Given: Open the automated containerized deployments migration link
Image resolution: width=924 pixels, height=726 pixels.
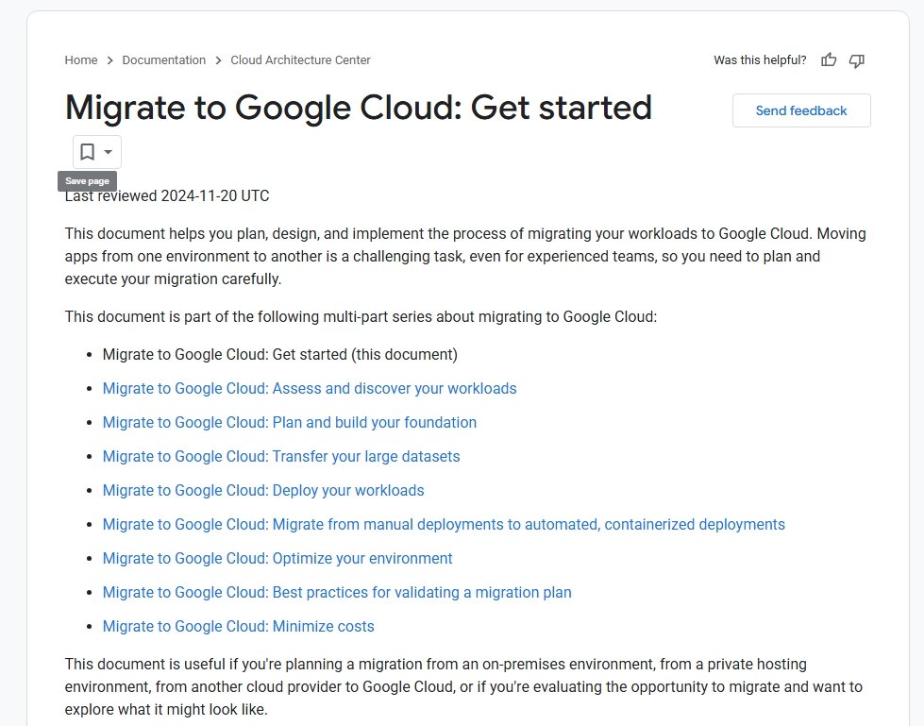Looking at the screenshot, I should click(444, 524).
